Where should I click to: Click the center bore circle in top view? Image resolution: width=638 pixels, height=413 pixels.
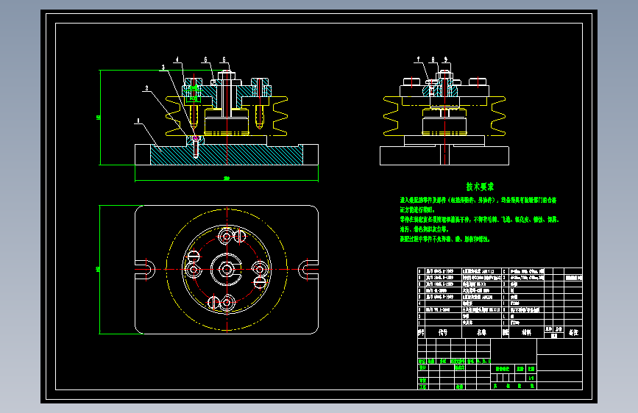click(227, 269)
